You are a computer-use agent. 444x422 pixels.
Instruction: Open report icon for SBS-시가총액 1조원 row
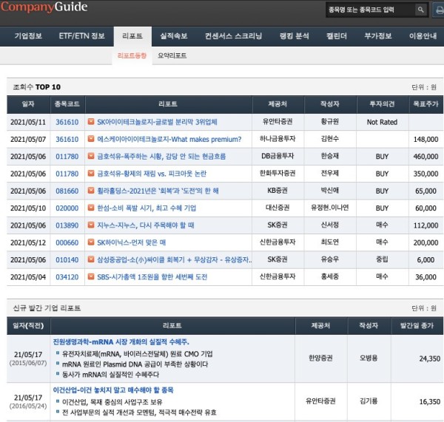[91, 277]
